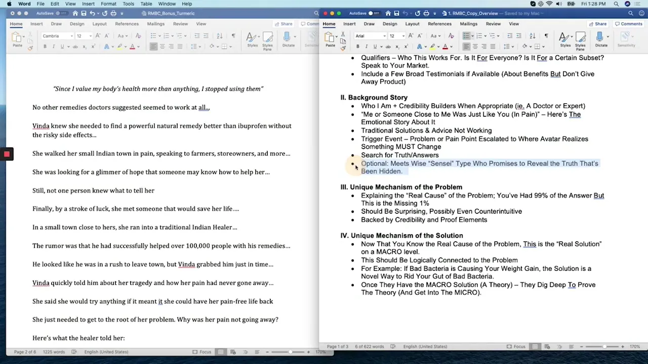Viewport: 648px width, 364px height.
Task: Open the Table menu in the menu bar
Action: pyautogui.click(x=146, y=4)
